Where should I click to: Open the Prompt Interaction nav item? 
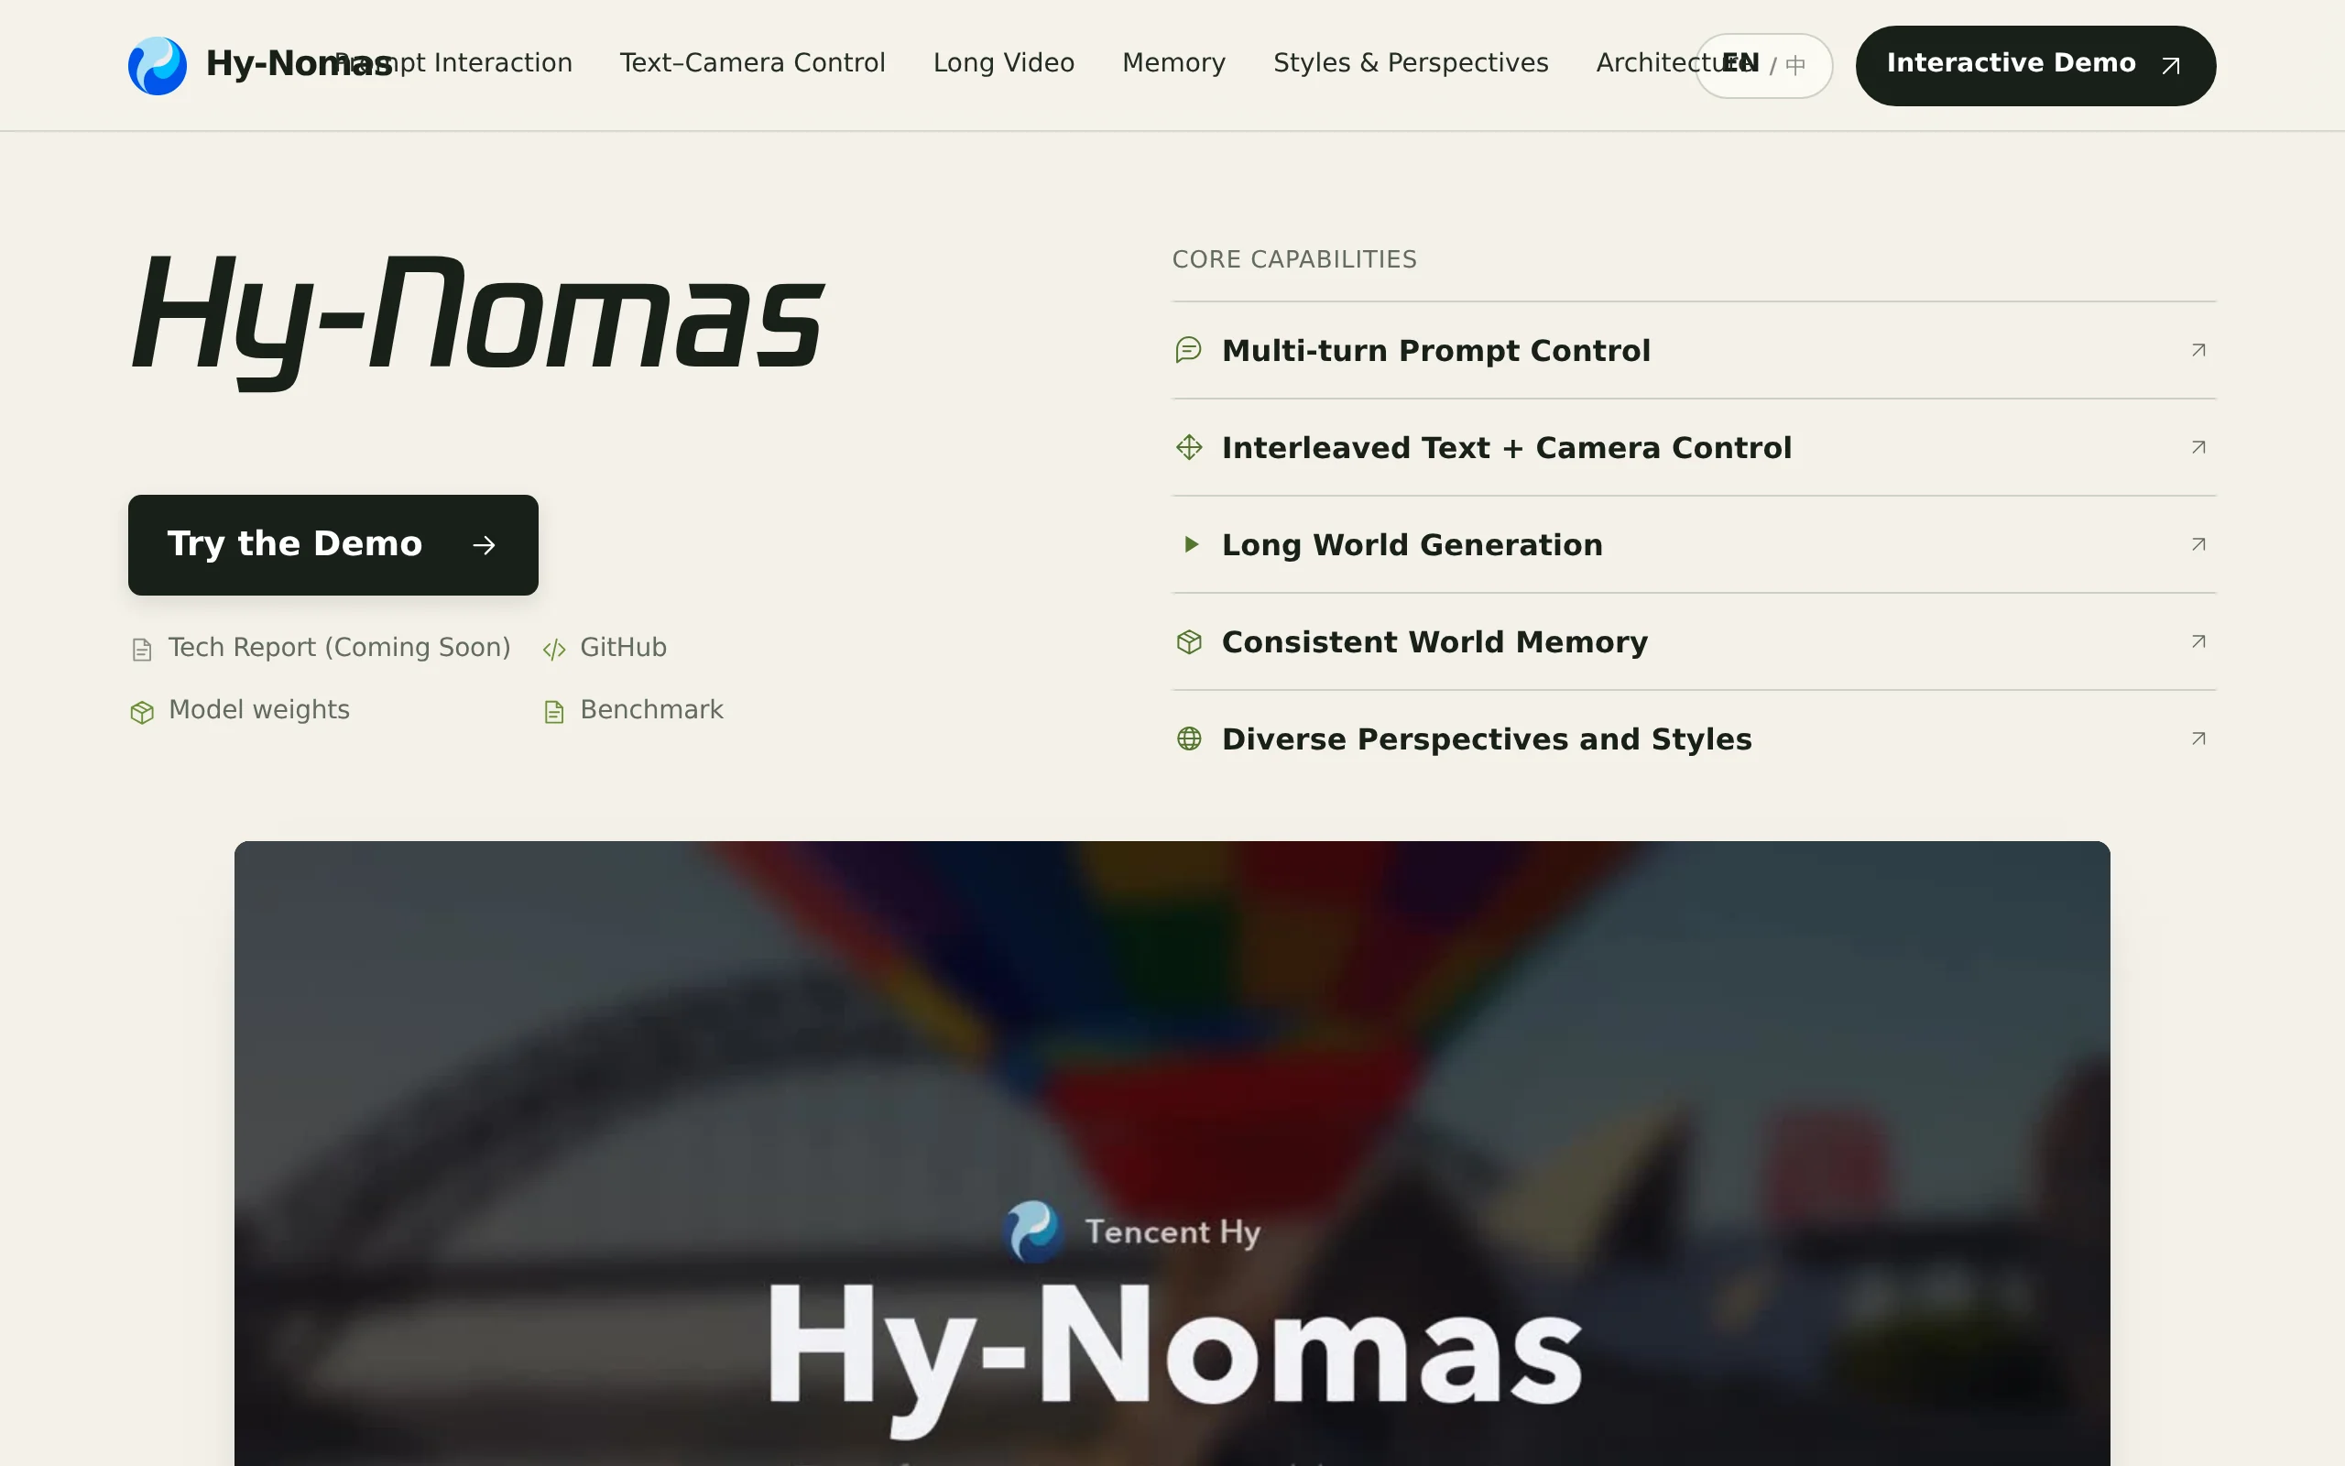pyautogui.click(x=453, y=63)
